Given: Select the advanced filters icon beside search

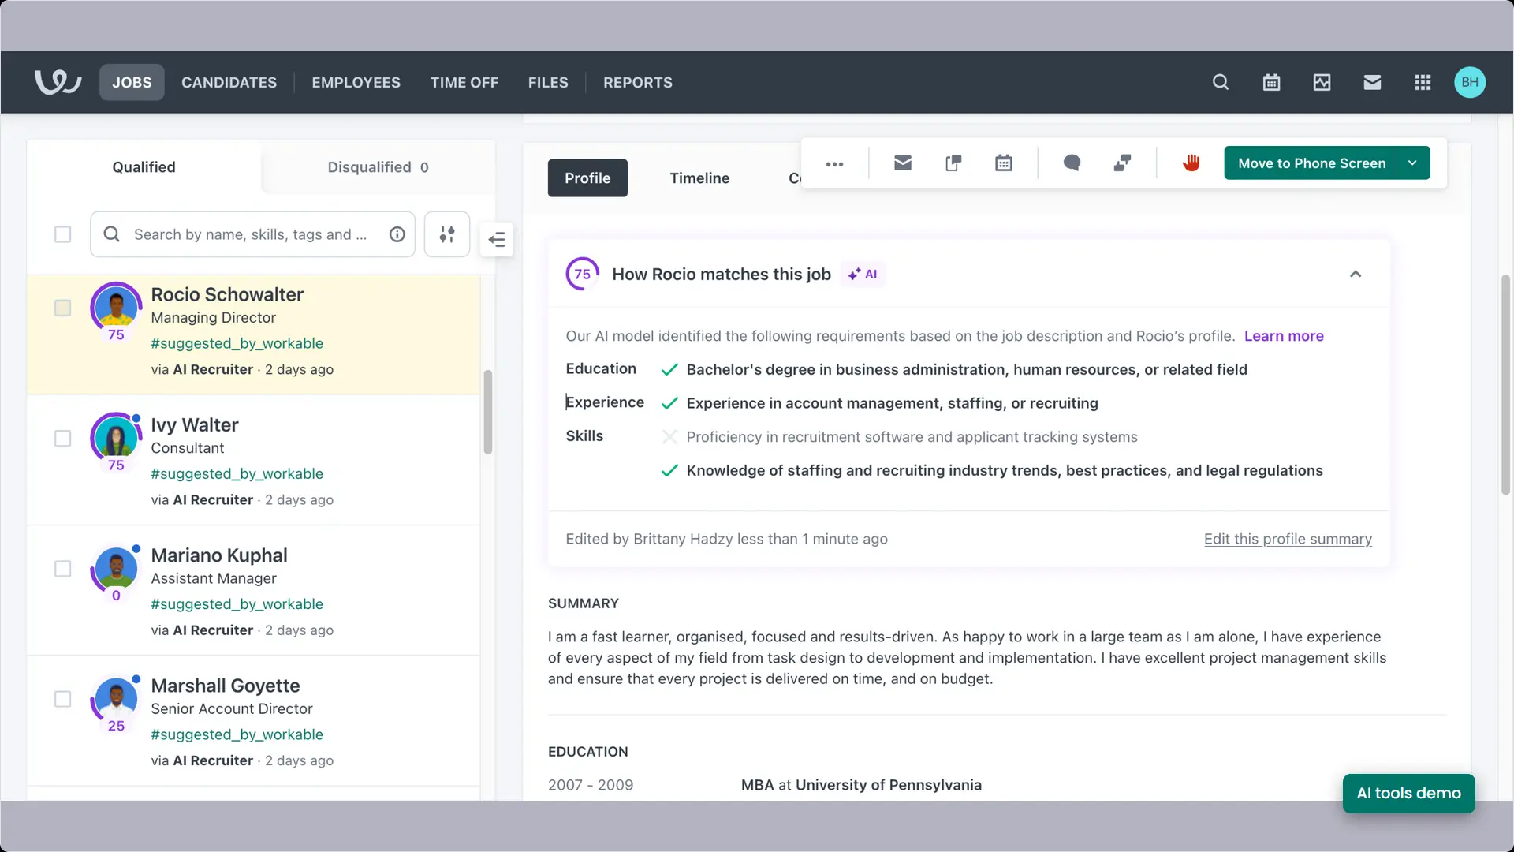Looking at the screenshot, I should (x=446, y=234).
